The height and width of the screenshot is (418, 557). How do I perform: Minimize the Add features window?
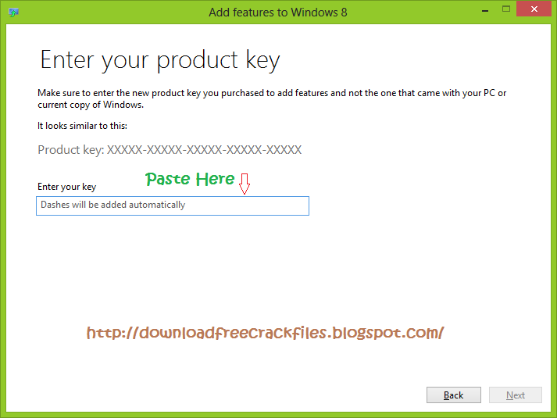tap(485, 11)
